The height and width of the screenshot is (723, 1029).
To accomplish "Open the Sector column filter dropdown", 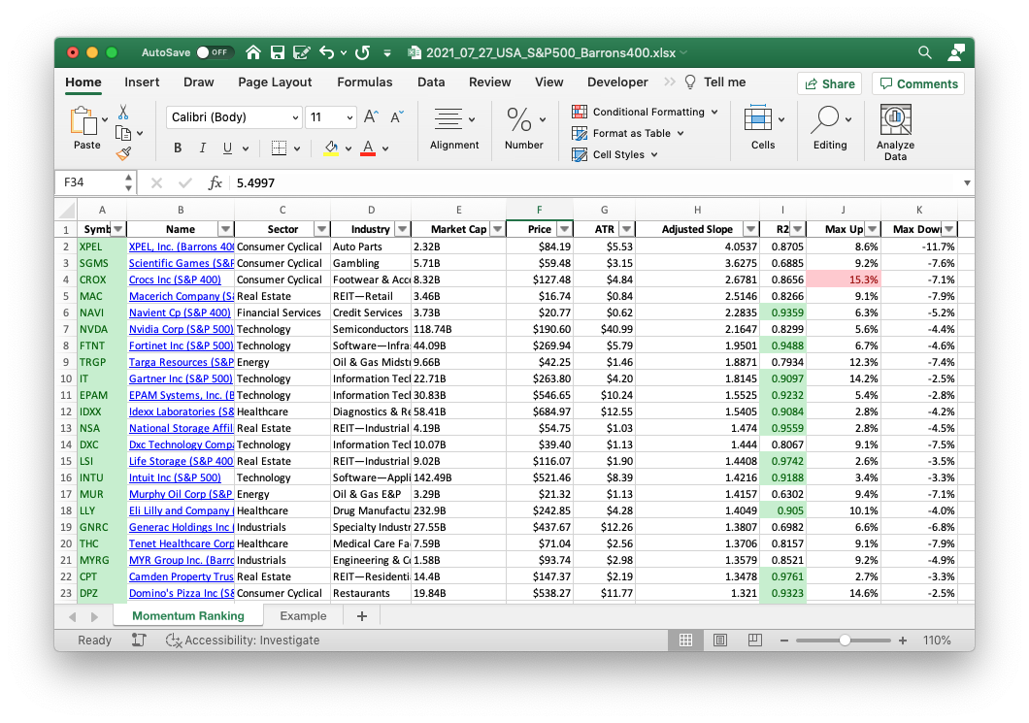I will click(x=320, y=229).
